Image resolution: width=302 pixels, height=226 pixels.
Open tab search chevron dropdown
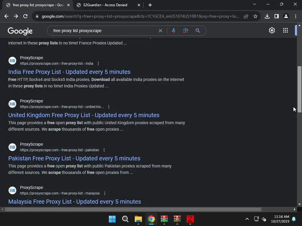pyautogui.click(x=255, y=4)
